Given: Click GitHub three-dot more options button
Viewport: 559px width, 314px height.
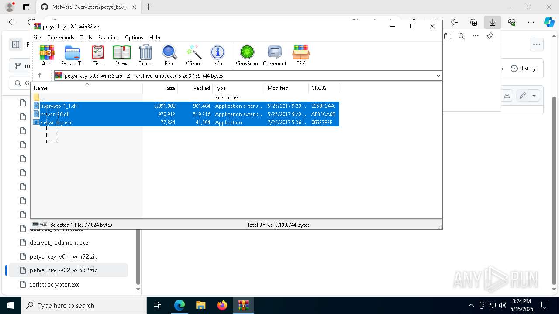Looking at the screenshot, I should click(x=536, y=44).
